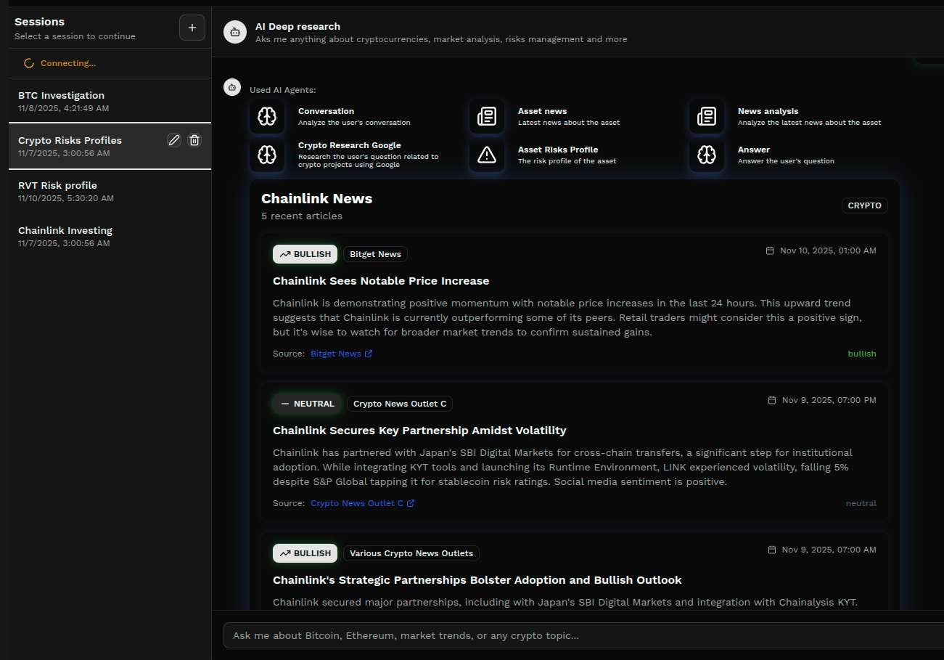
Task: Click the Chainlink Secures Key Partnership Amidst Volatility headline
Action: [x=419, y=431]
